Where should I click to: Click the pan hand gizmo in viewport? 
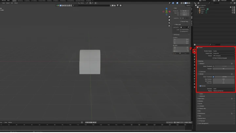(169, 20)
